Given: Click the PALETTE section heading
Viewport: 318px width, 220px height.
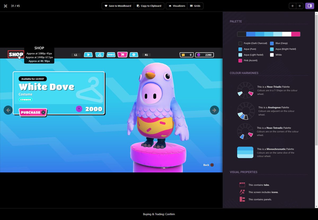Looking at the screenshot, I should tap(236, 21).
